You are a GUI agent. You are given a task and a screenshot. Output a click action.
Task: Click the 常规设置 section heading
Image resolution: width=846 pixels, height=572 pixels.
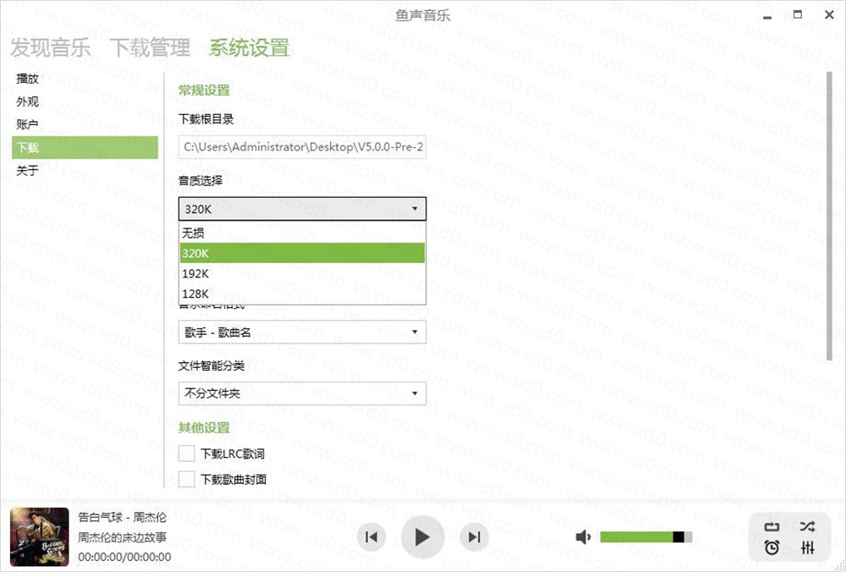204,91
